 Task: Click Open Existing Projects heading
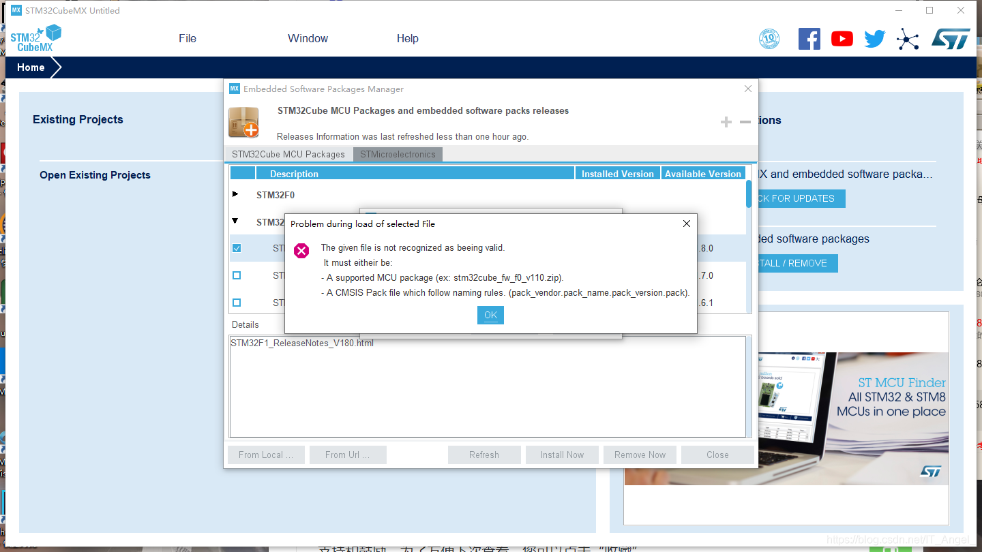[95, 175]
